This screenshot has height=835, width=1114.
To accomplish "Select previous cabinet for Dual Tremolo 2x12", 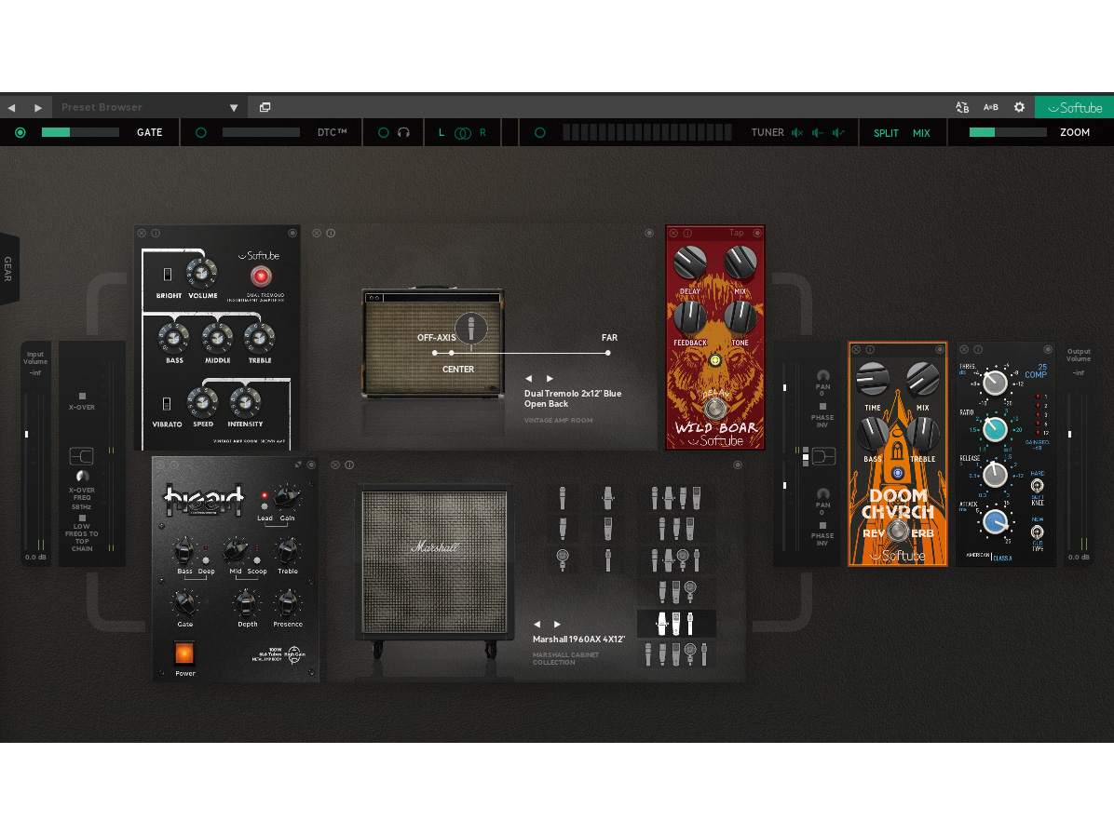I will pos(528,379).
